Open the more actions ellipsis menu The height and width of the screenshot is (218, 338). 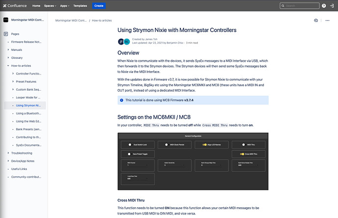[327, 21]
